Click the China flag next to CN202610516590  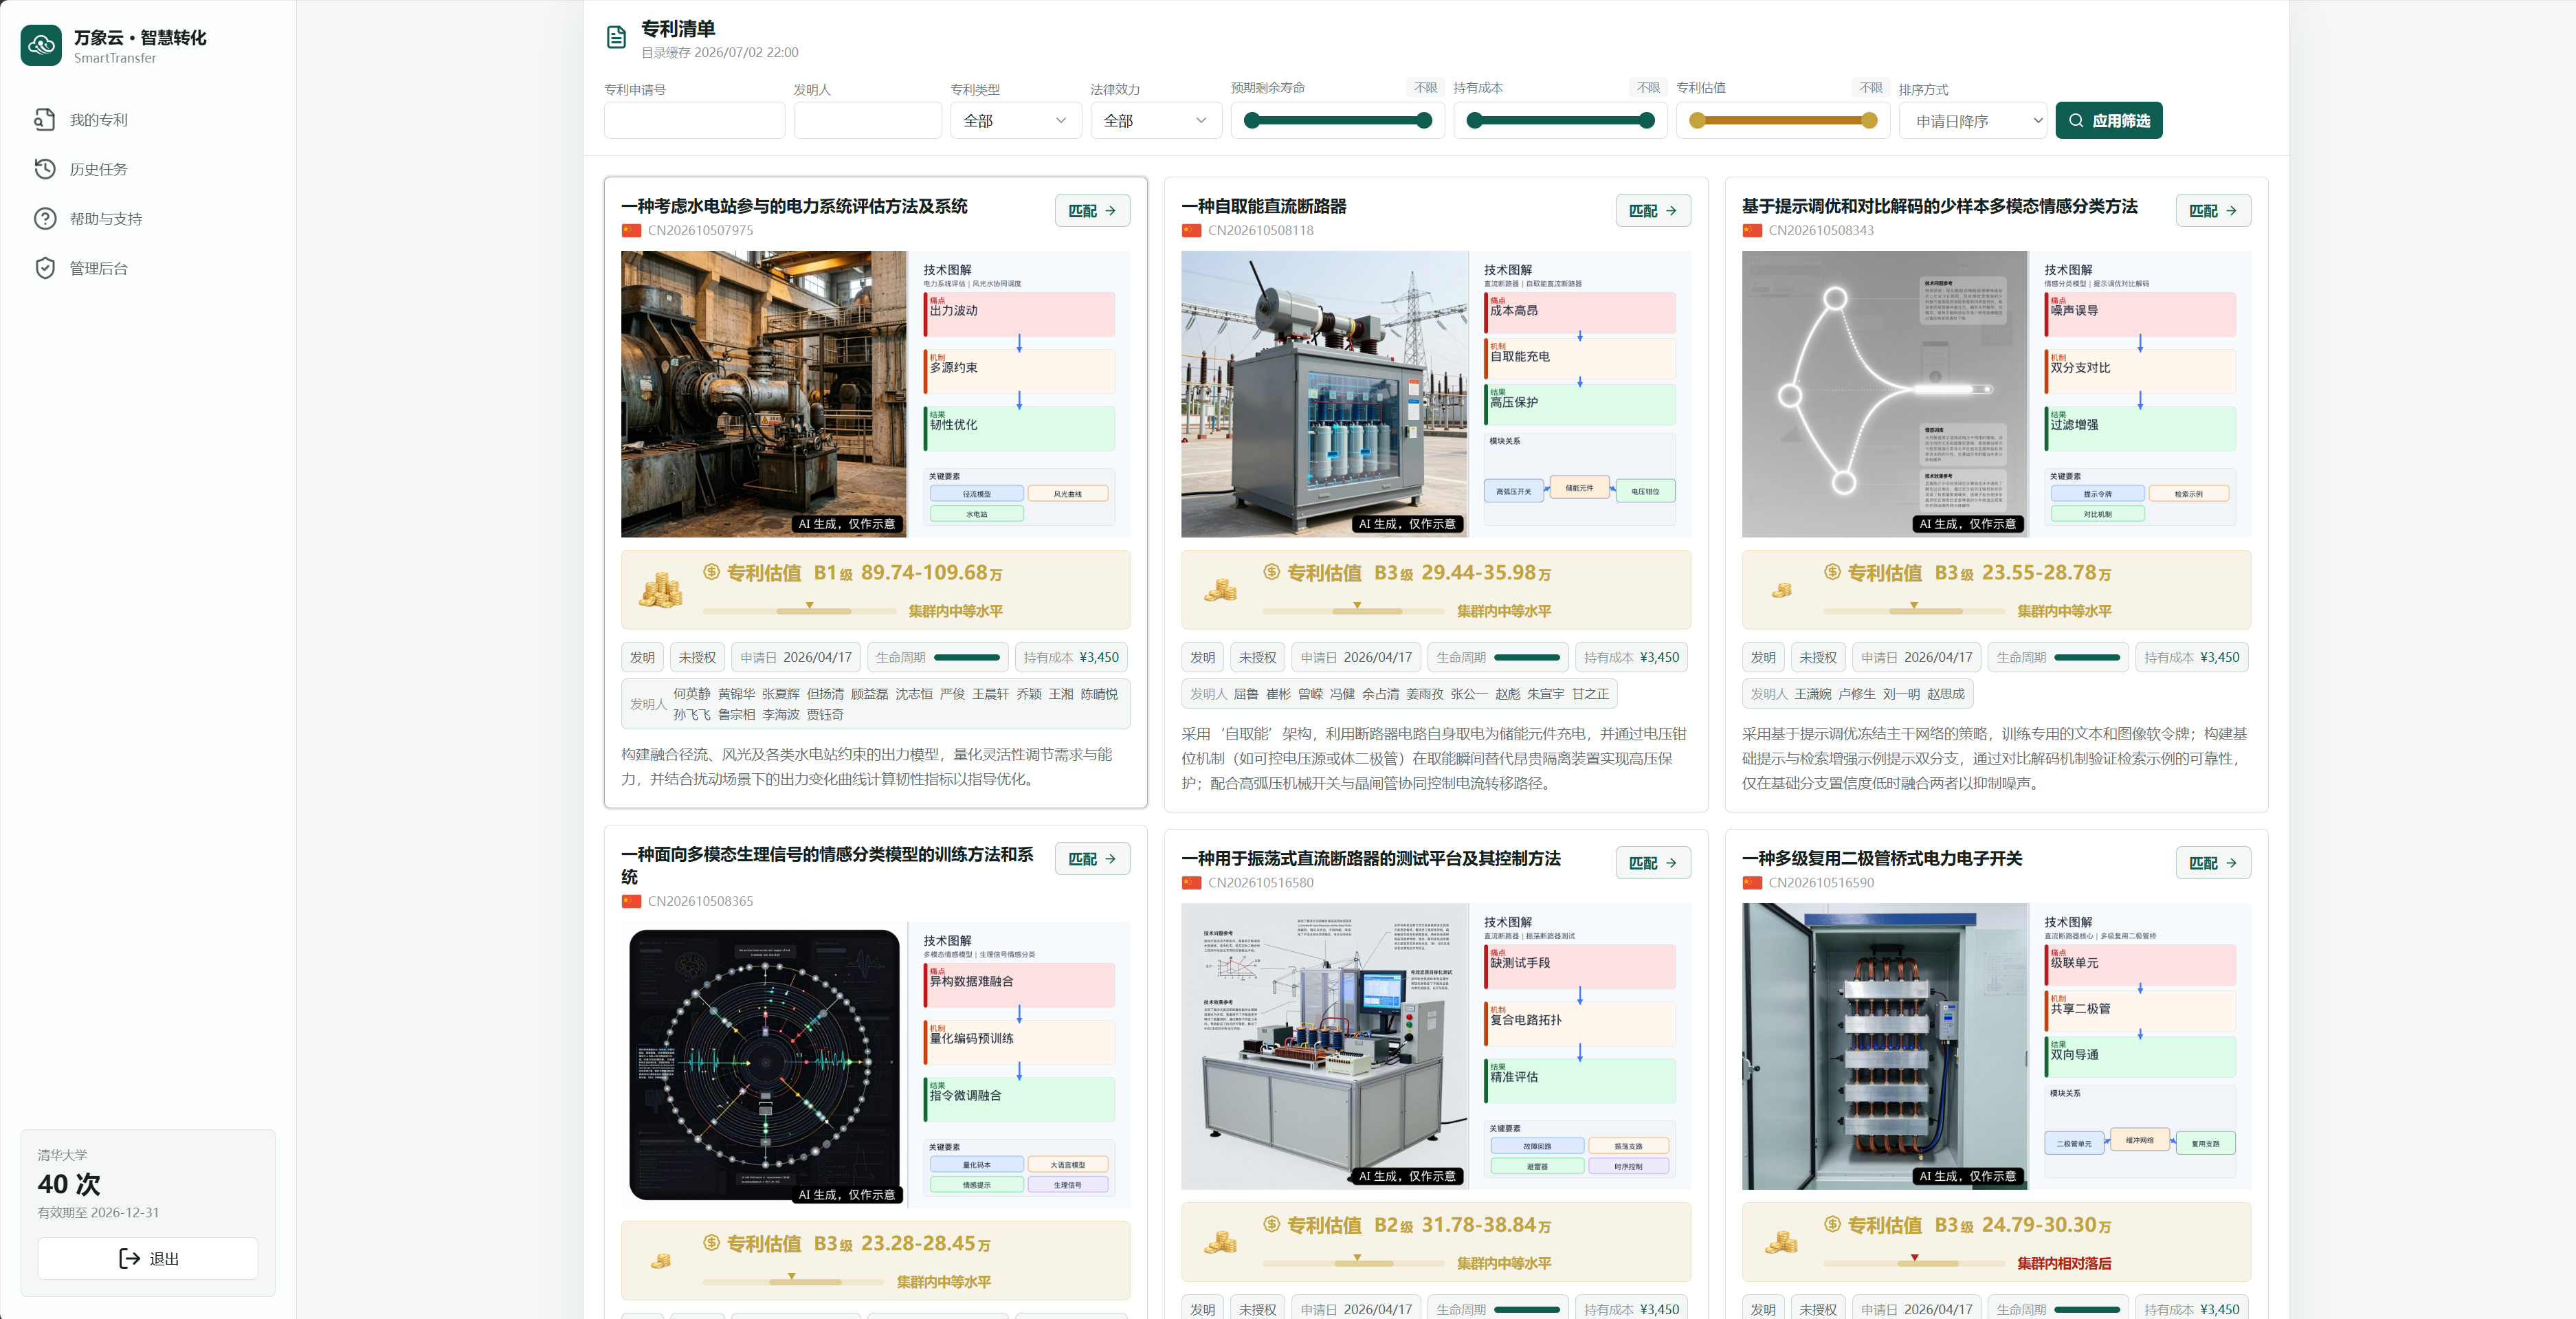pos(1752,883)
